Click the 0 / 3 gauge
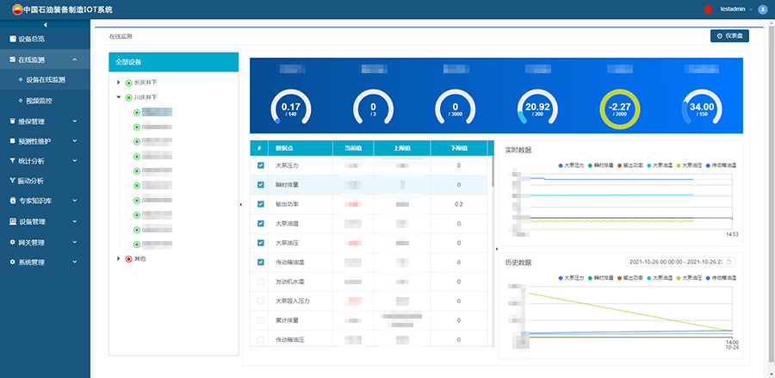The height and width of the screenshot is (378, 775). [373, 109]
